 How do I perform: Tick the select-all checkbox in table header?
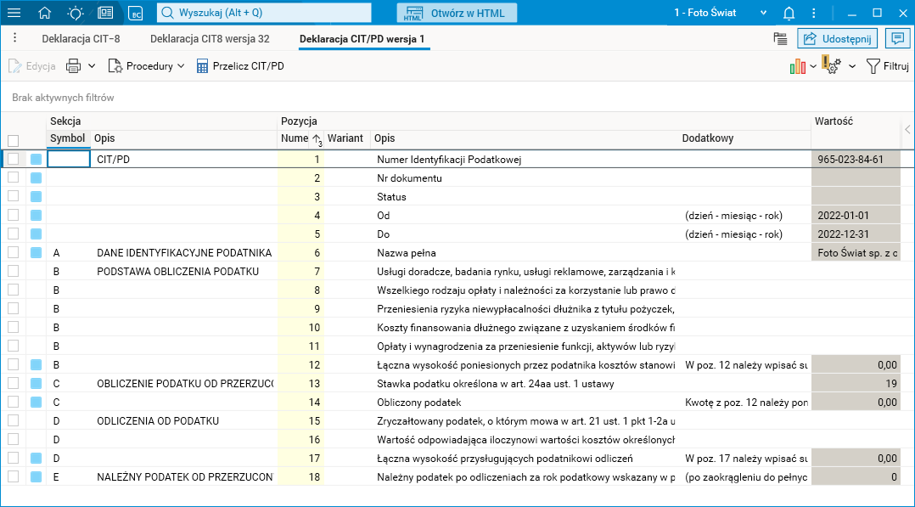click(13, 141)
